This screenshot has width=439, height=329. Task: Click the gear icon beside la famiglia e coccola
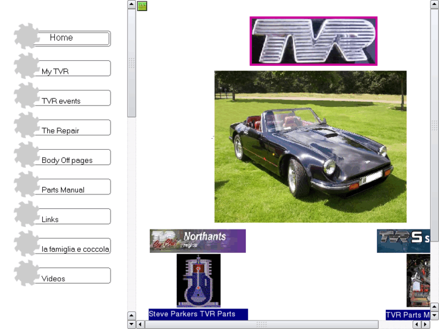[x=27, y=244]
